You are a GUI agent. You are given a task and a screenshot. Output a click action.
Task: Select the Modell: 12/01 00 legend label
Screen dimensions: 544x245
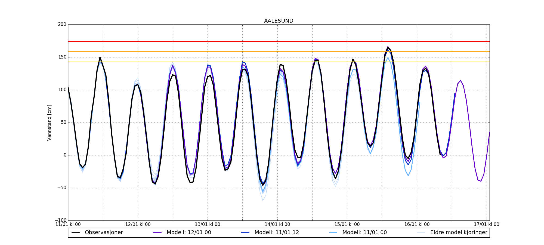(189, 232)
